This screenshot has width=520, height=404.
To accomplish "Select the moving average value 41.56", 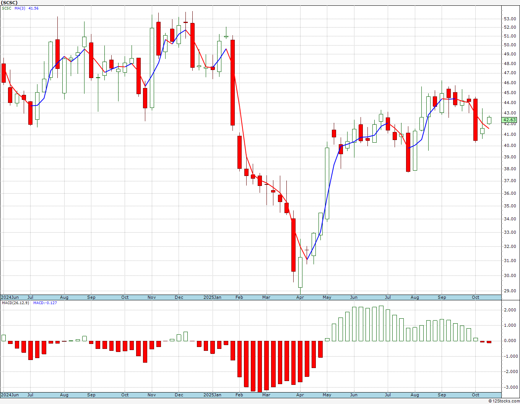I will tap(34, 8).
